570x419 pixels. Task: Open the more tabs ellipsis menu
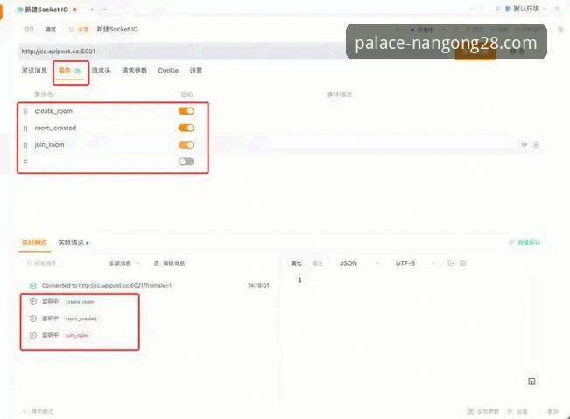click(105, 10)
